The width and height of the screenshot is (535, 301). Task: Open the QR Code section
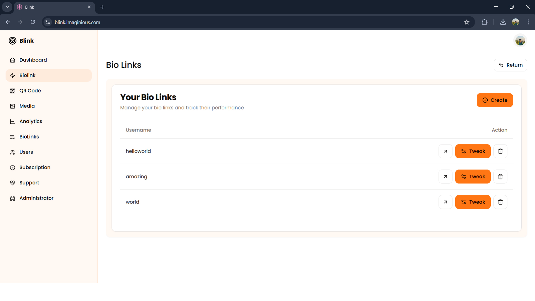tap(13, 91)
